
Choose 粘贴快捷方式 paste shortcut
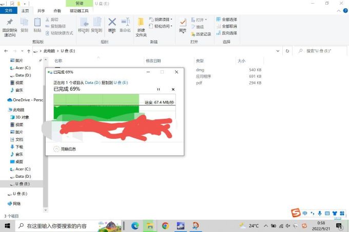[59, 33]
